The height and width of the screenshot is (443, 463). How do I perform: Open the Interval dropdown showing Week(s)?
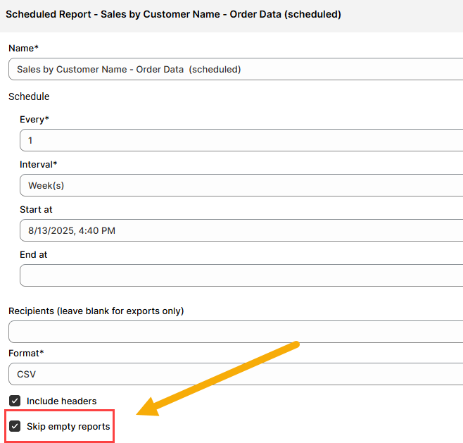241,185
